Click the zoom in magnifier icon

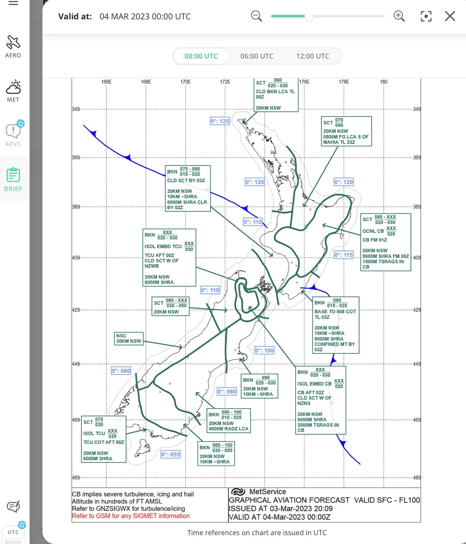(399, 16)
